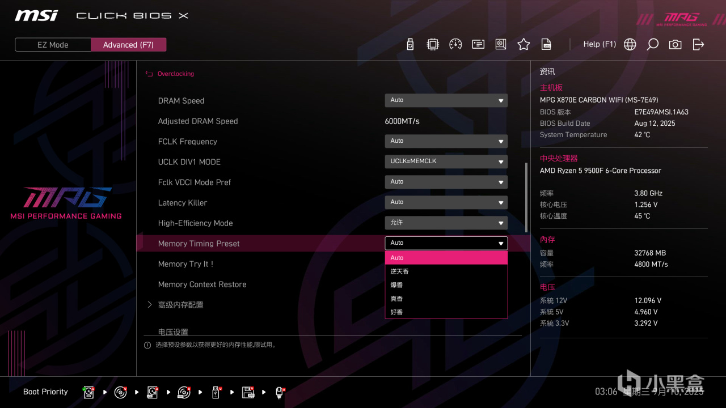Click the settings list scrollbar
The image size is (726, 408).
pyautogui.click(x=526, y=197)
